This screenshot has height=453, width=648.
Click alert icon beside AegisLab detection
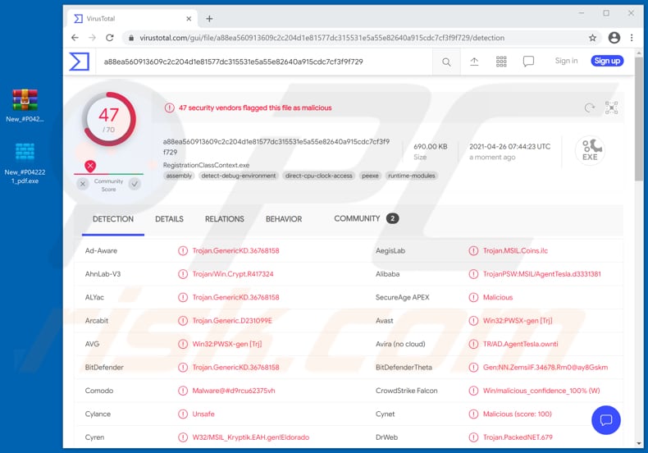pyautogui.click(x=473, y=251)
